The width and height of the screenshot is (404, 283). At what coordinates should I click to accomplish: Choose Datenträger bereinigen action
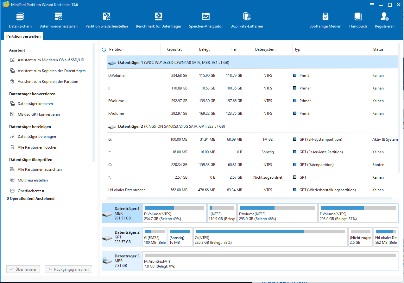[33, 137]
